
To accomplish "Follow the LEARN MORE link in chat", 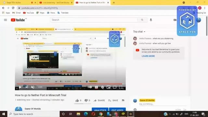I will click(x=148, y=56).
